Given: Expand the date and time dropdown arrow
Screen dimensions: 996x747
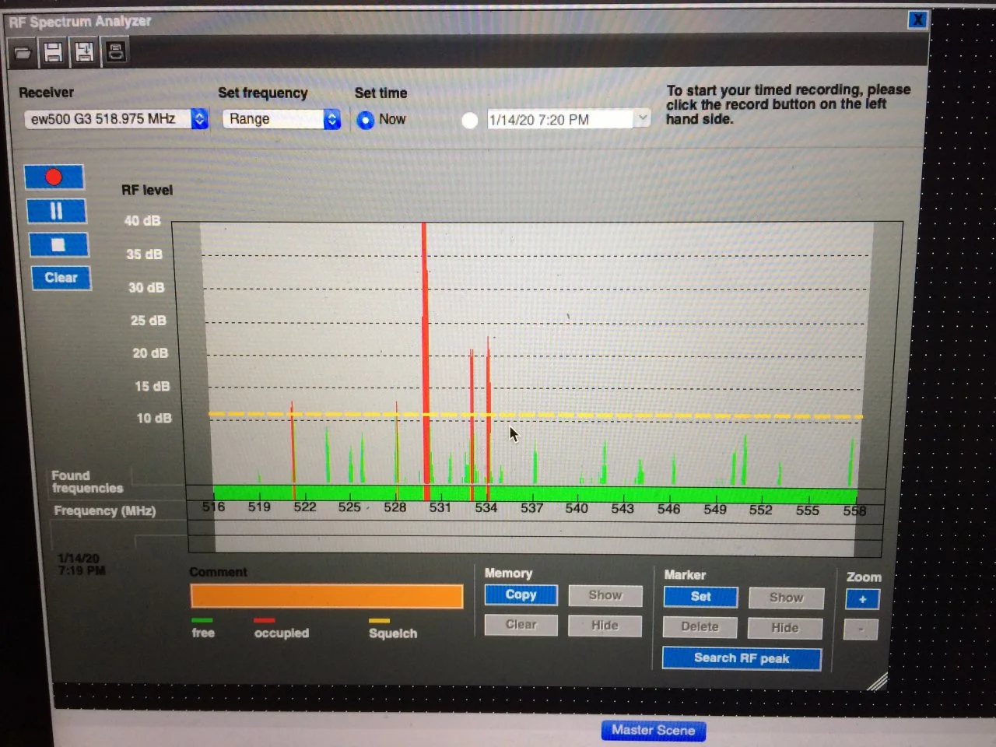Looking at the screenshot, I should point(642,118).
